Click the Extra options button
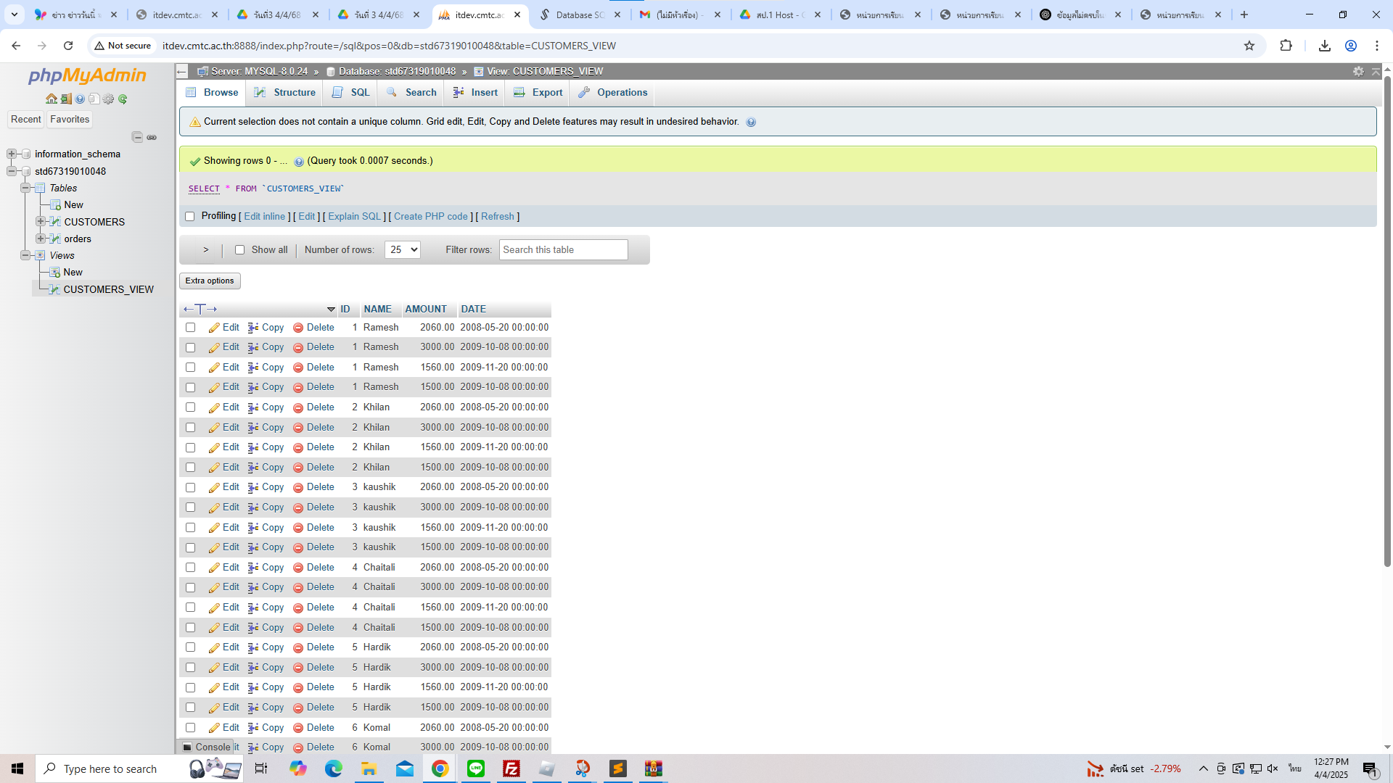The width and height of the screenshot is (1393, 783). 210,281
